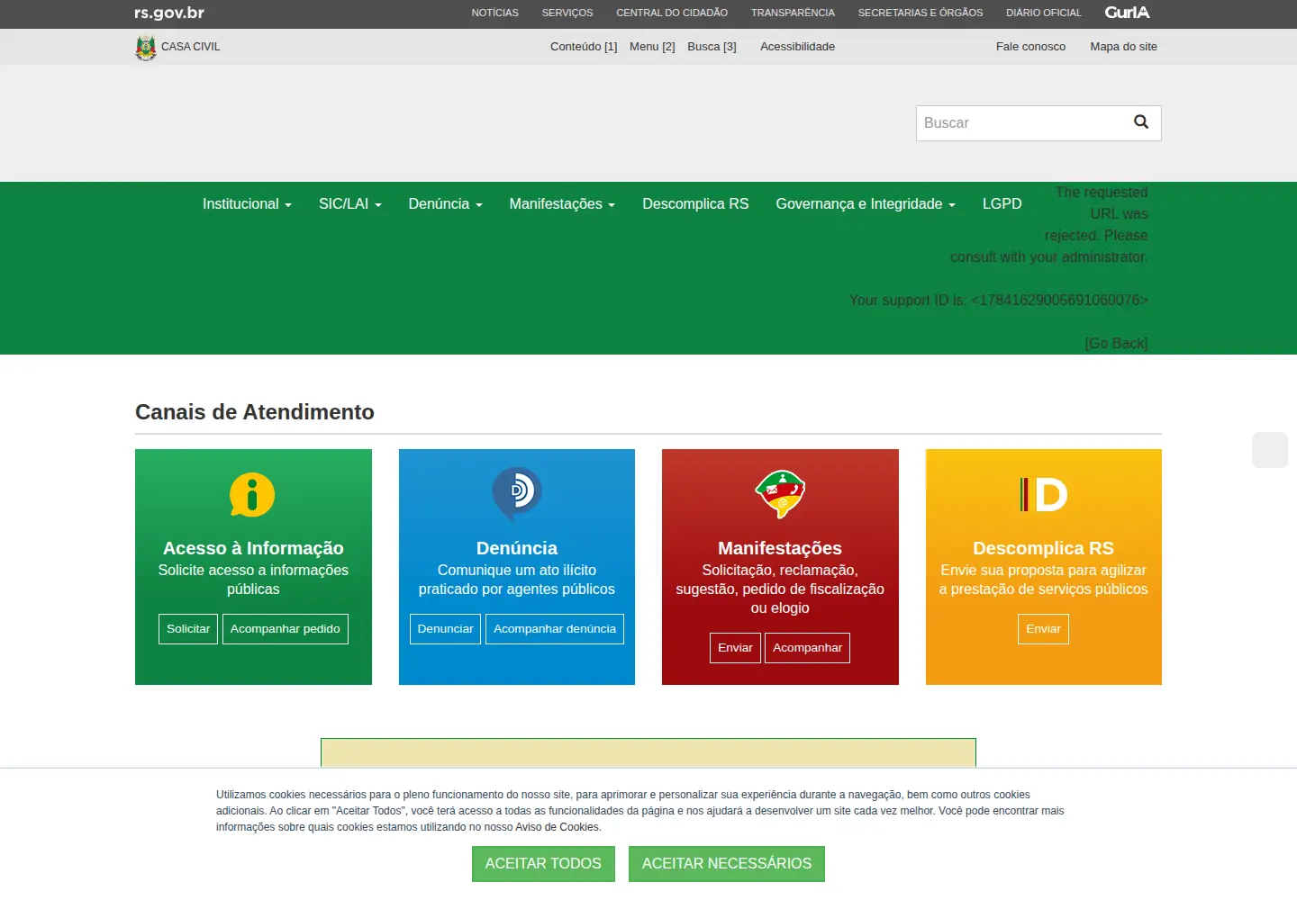The image size is (1297, 900).
Task: Click the Descomplica RS 'D' logo icon
Action: (1043, 494)
